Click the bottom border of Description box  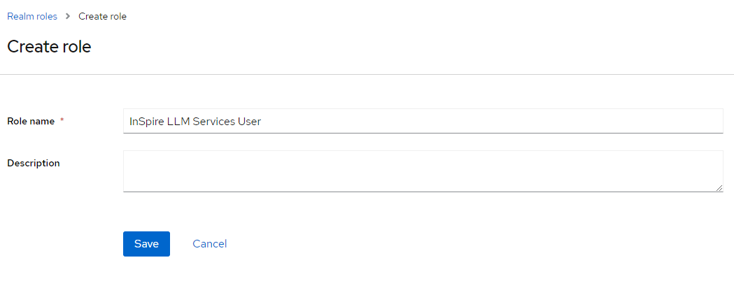click(423, 192)
